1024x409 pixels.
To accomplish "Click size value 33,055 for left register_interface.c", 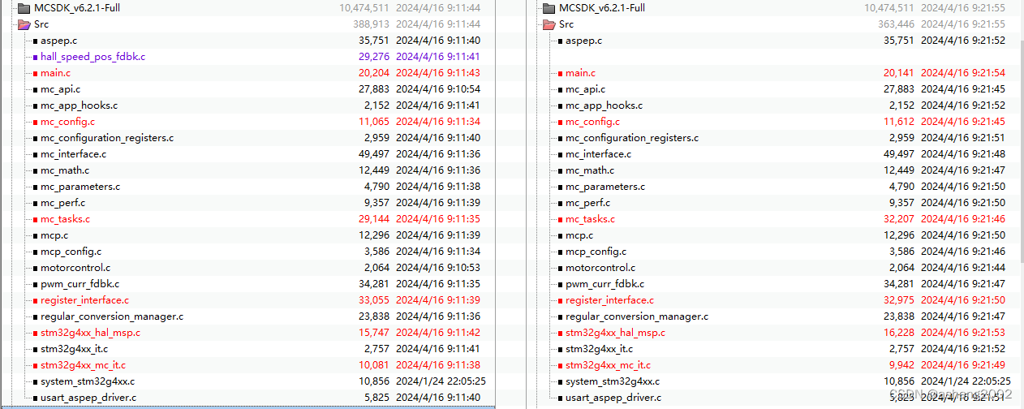I will [374, 300].
